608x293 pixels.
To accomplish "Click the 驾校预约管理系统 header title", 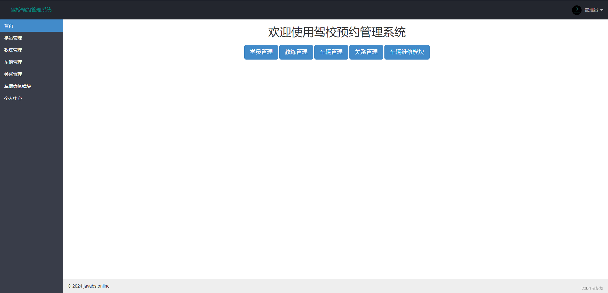I will pos(31,10).
